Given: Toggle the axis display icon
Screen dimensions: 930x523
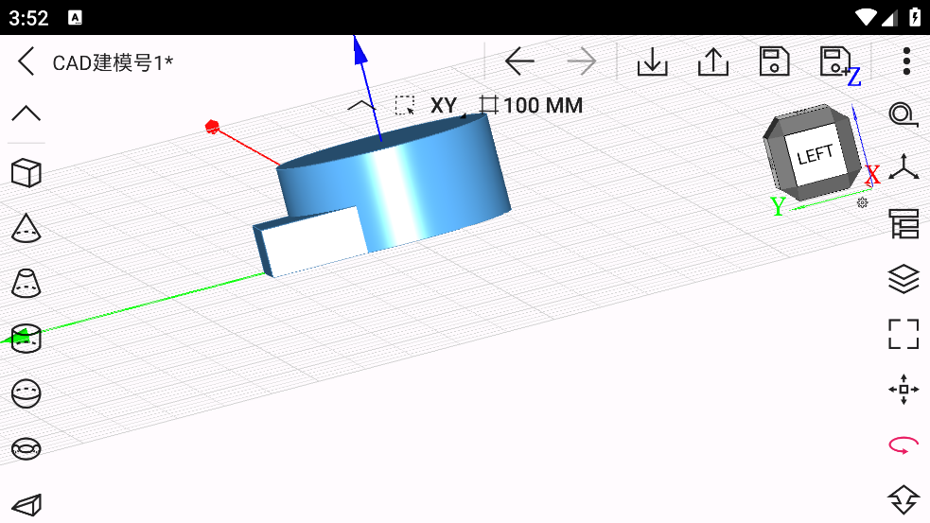Looking at the screenshot, I should point(904,167).
